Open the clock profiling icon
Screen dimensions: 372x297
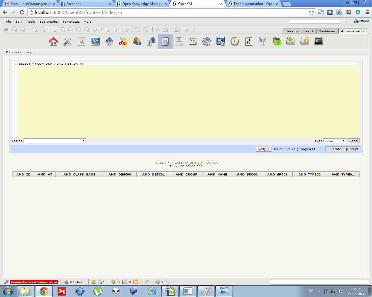pyautogui.click(x=235, y=41)
